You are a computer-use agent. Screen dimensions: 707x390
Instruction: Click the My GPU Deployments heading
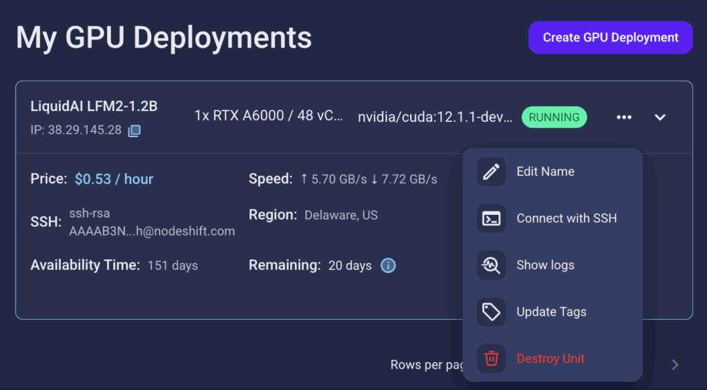[164, 37]
